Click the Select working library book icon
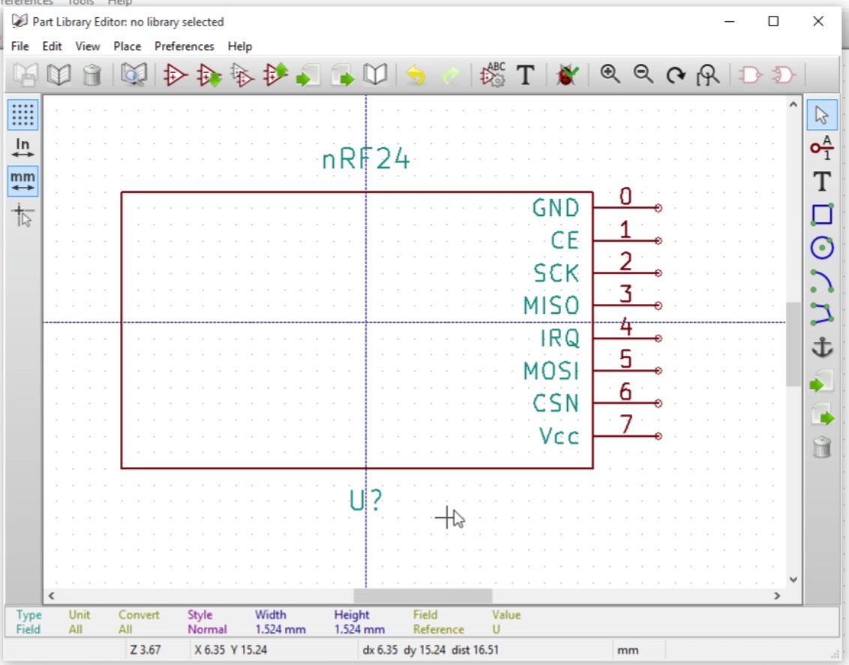Screen dimensions: 849x665 pyautogui.click(x=58, y=75)
